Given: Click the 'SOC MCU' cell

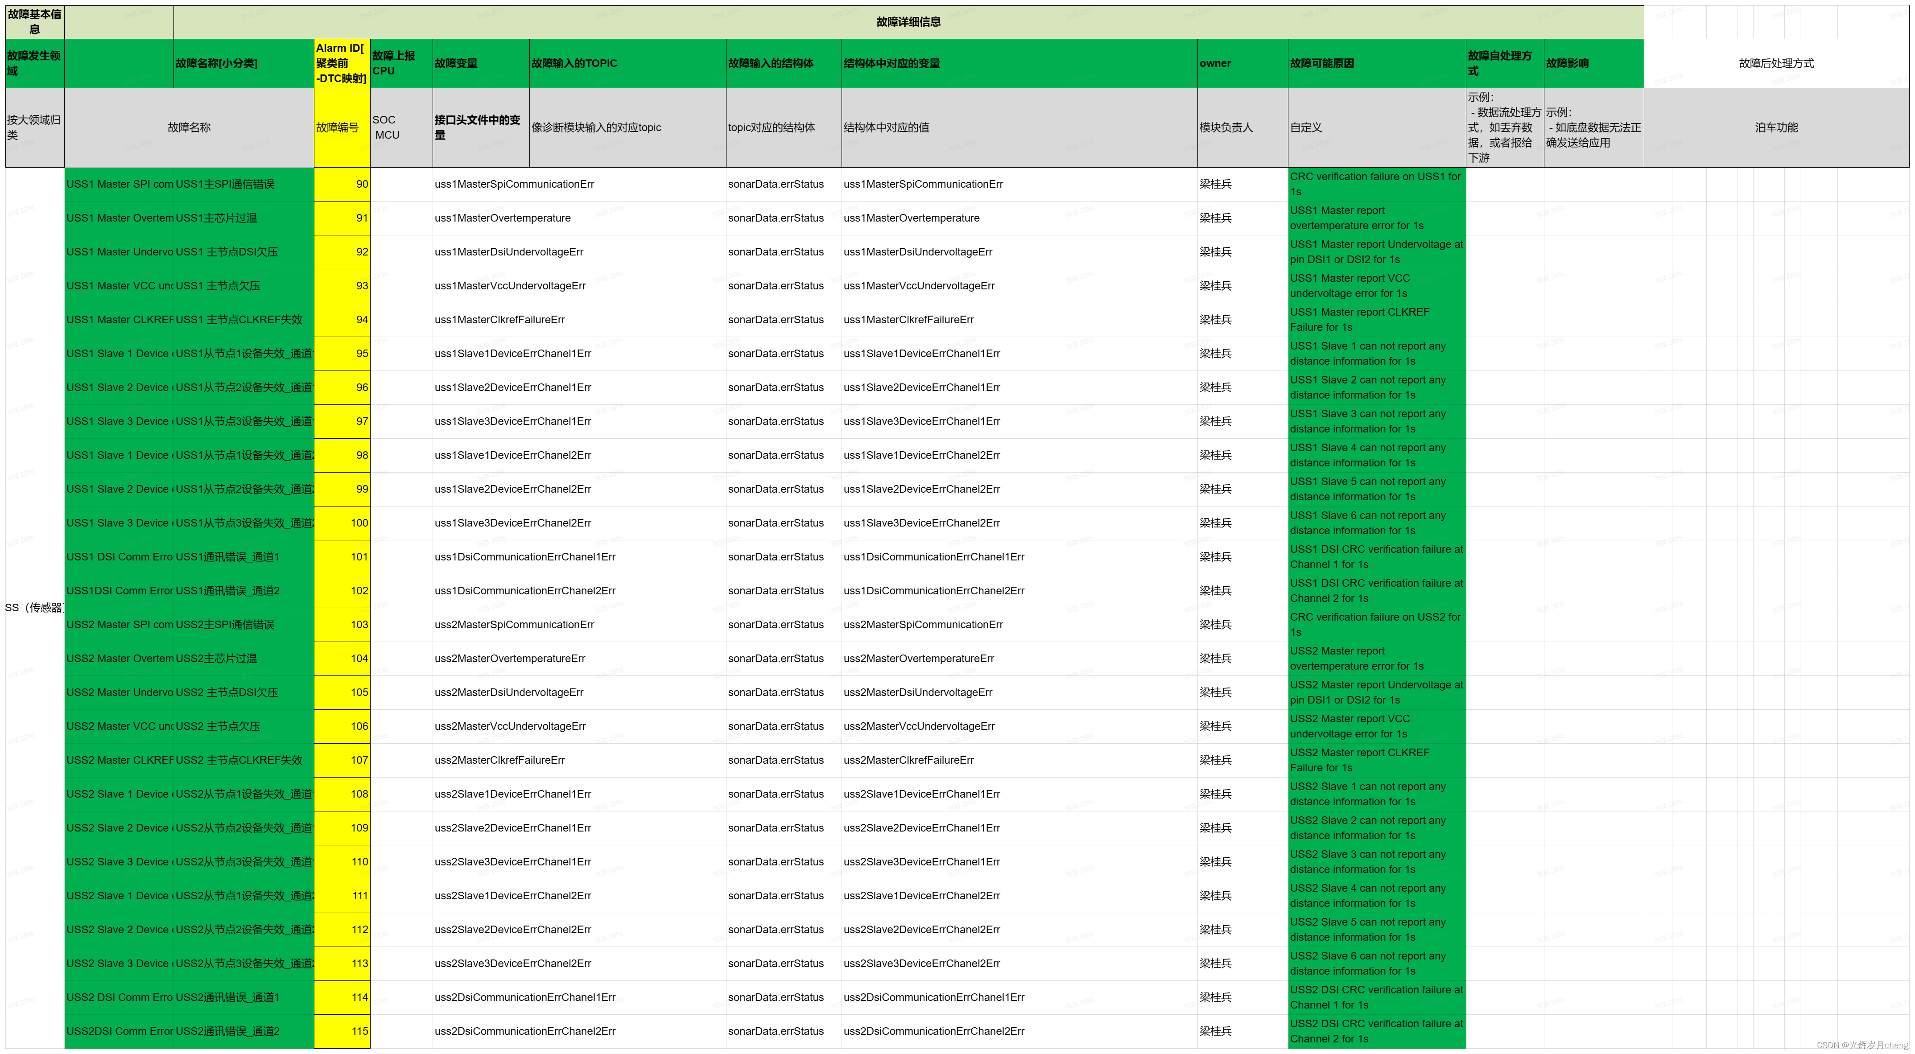Looking at the screenshot, I should tap(401, 128).
